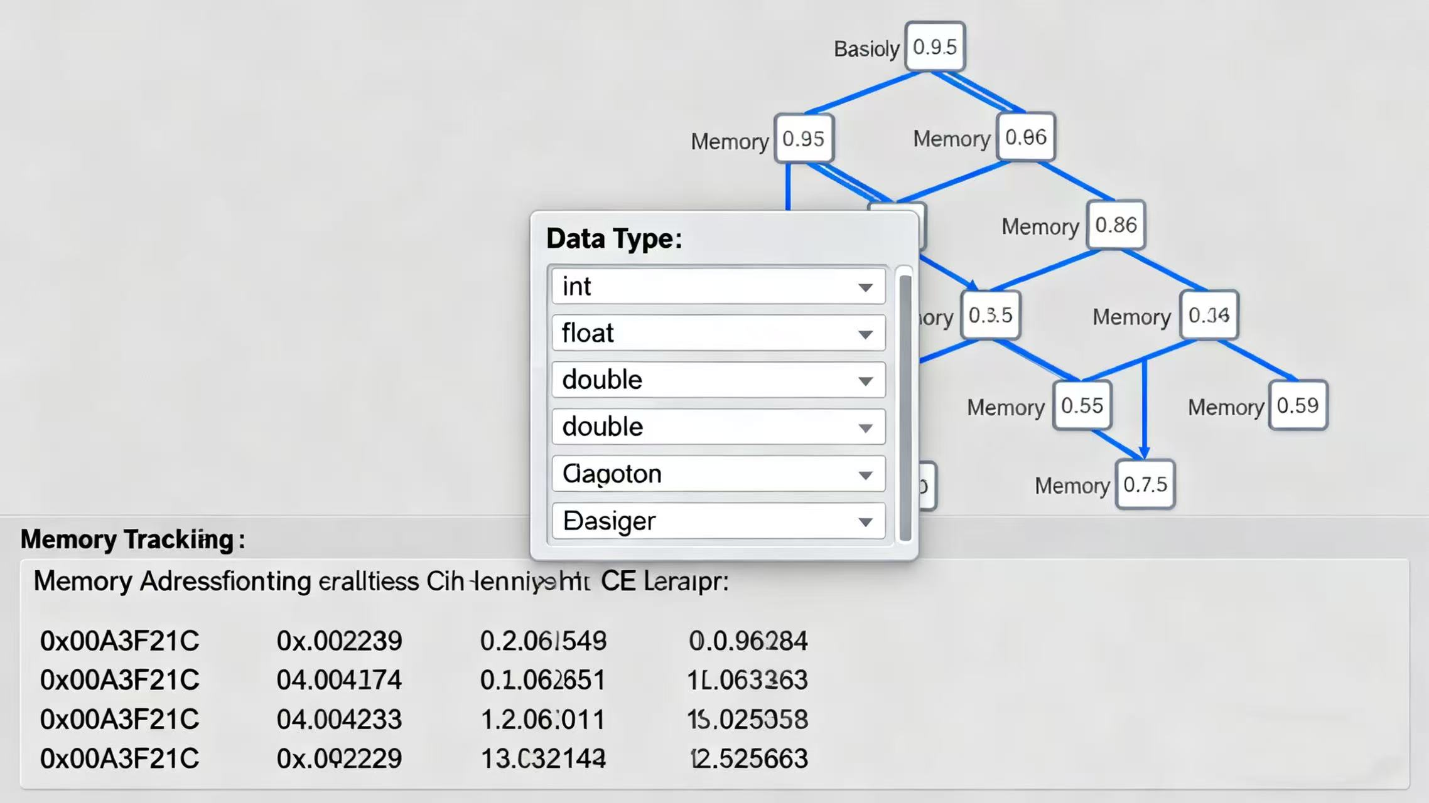Viewport: 1429px width, 803px height.
Task: Click the Data Type panel scrollbar
Action: (x=905, y=407)
